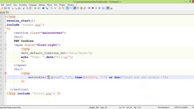
Task: Start macro recording with red dot
Action: tap(89, 8)
